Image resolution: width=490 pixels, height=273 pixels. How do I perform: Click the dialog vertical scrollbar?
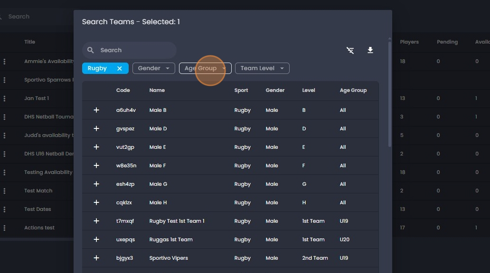(x=390, y=93)
